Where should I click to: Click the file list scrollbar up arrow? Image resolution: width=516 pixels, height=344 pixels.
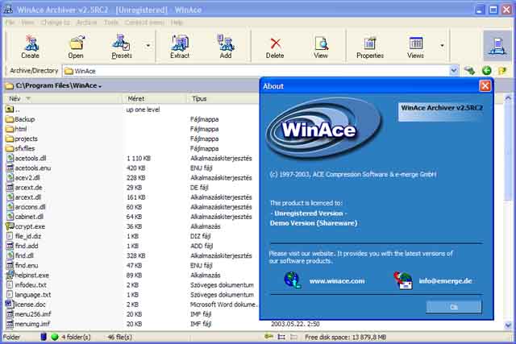pos(508,98)
